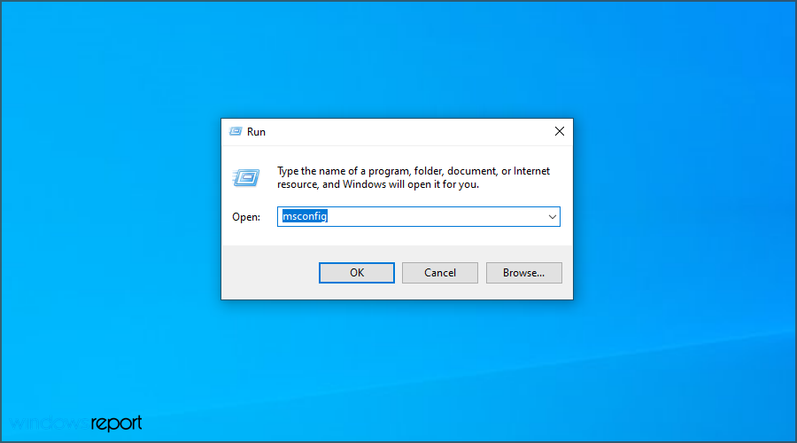This screenshot has width=797, height=443.
Task: Click the Run title bar text
Action: [x=256, y=132]
